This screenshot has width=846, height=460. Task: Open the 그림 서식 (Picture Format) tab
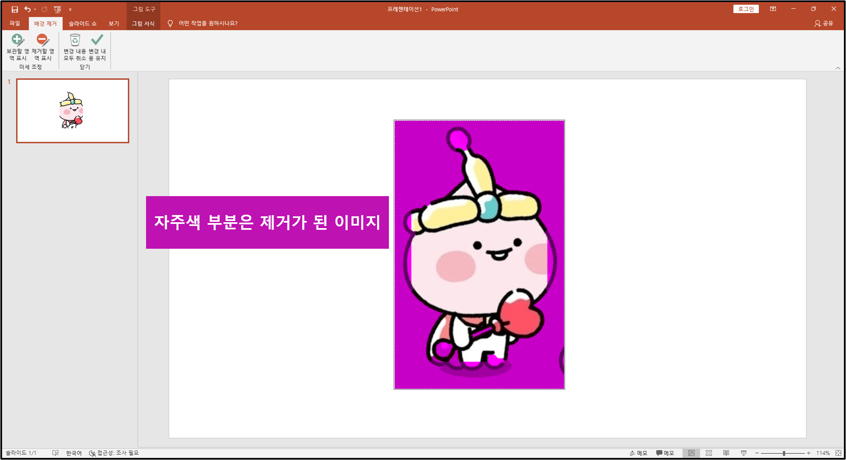pos(143,23)
